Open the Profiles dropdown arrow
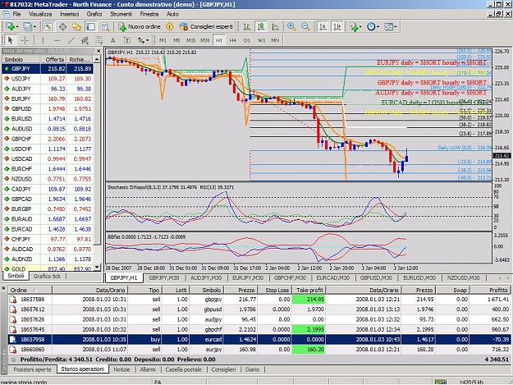The image size is (513, 385). [x=34, y=27]
